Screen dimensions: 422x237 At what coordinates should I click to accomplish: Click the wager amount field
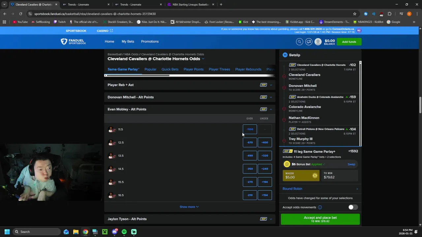301,175
